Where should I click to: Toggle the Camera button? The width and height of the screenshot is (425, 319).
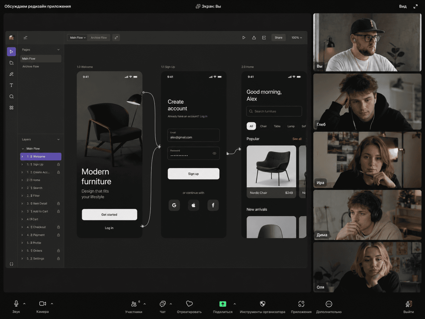[x=43, y=304]
